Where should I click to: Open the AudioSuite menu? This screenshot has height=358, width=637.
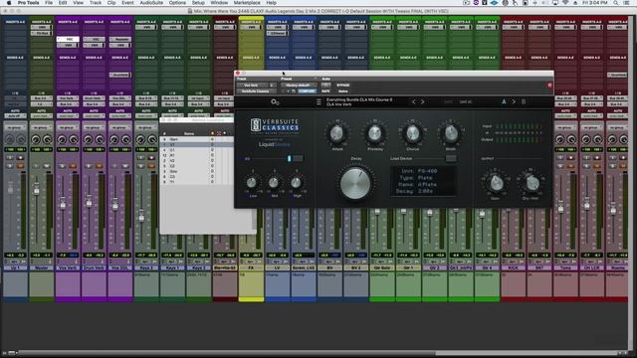point(151,3)
